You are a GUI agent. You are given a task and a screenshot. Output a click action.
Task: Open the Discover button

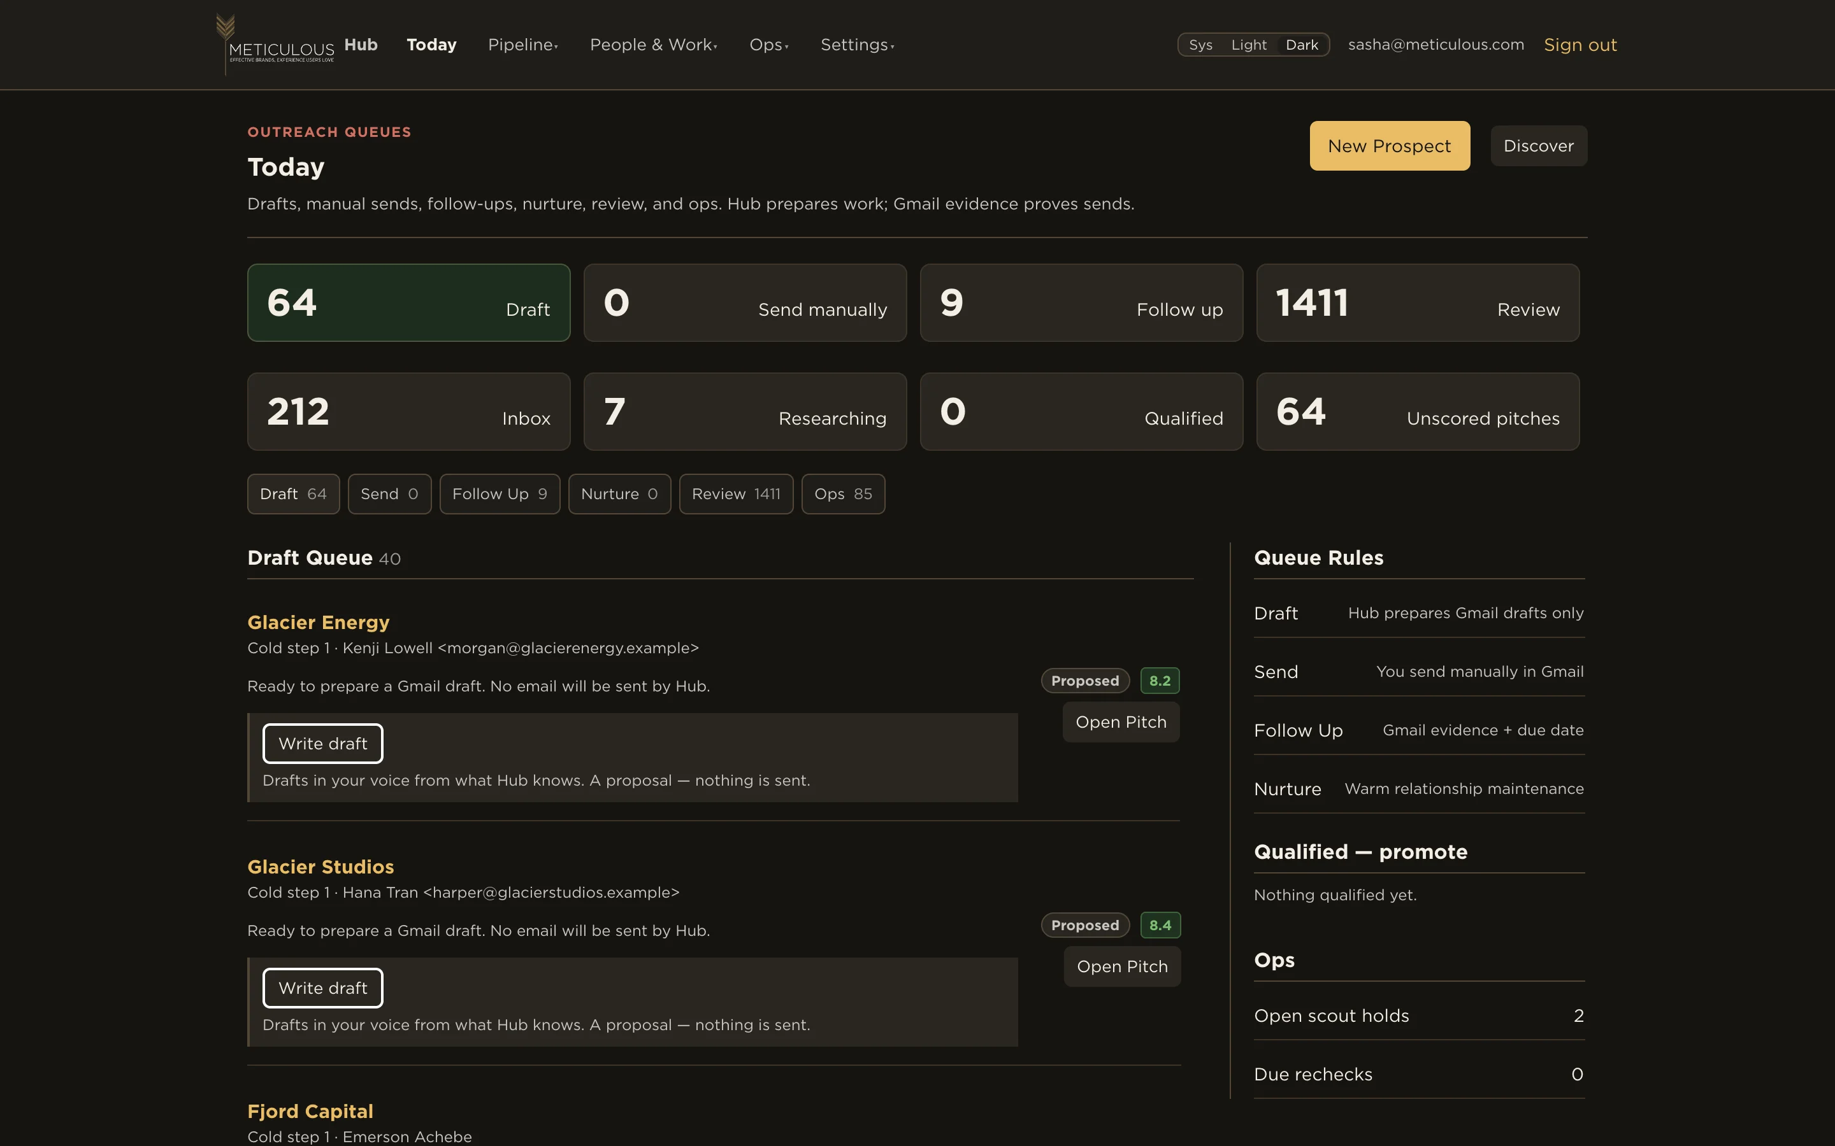[x=1539, y=146]
